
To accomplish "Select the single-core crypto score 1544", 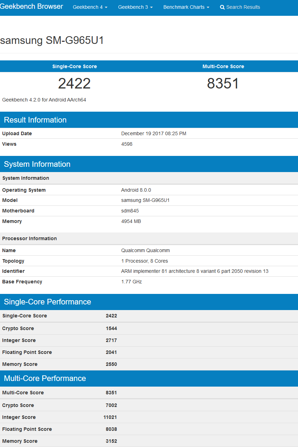I will pyautogui.click(x=111, y=328).
